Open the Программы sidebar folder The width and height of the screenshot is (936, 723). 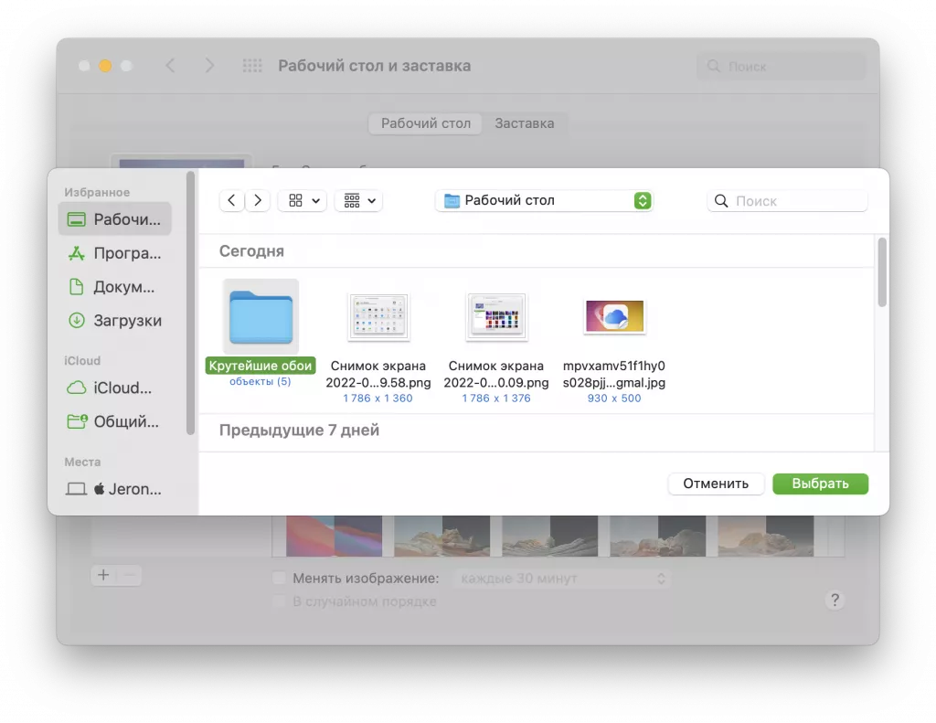pos(114,253)
